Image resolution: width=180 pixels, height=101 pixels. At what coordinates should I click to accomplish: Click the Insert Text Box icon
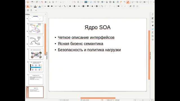pos(118,2)
